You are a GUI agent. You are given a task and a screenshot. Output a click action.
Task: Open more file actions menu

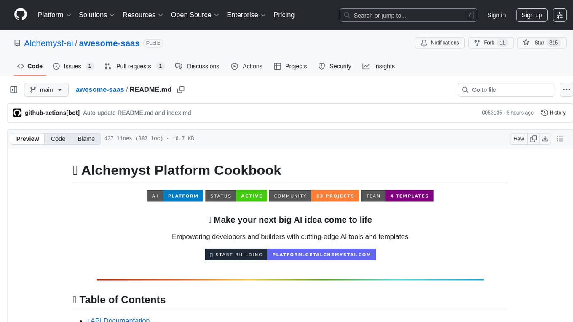click(x=566, y=90)
